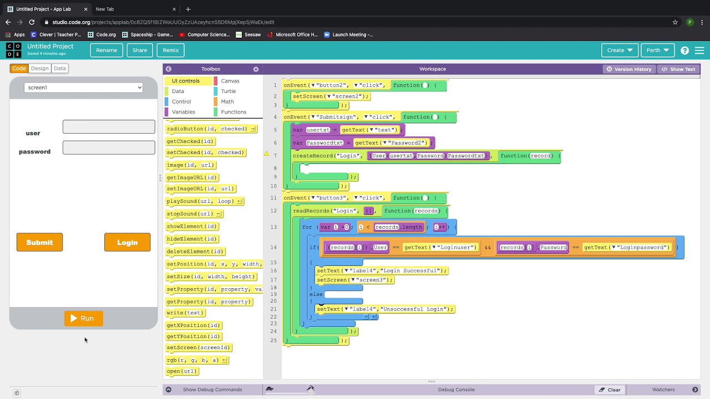Collapse the toolbox using the left arrow icon
This screenshot has height=399, width=710.
pos(169,69)
